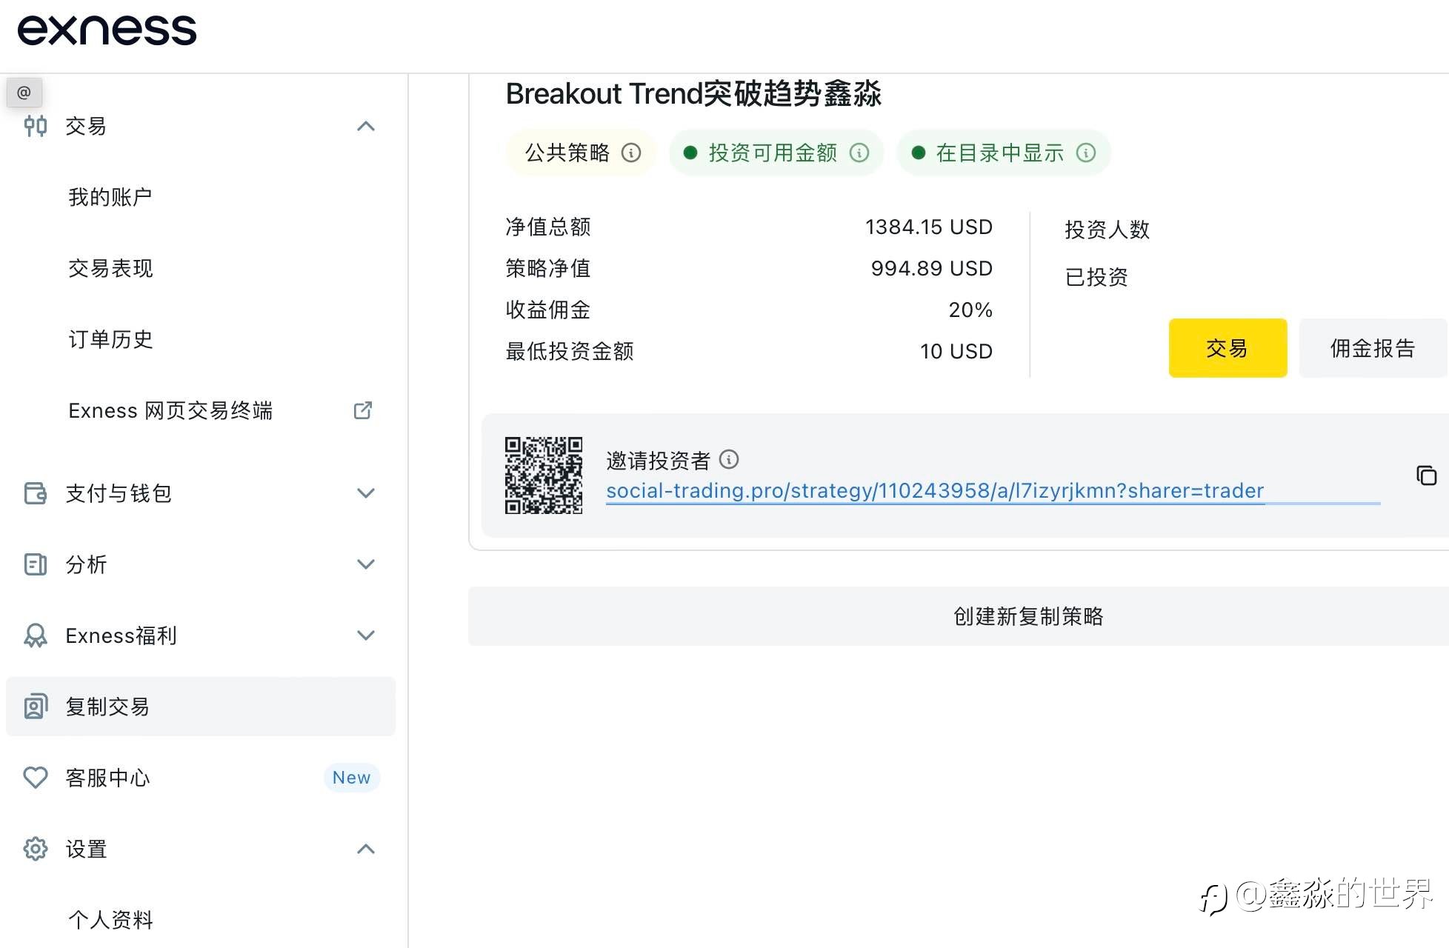Click info icon next to 公共策略
The image size is (1449, 948).
point(631,153)
